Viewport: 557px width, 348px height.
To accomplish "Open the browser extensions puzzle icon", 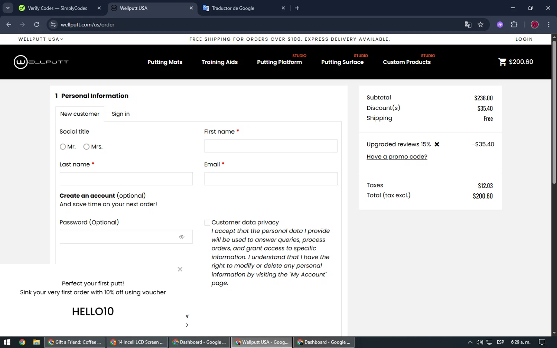I will (x=514, y=24).
